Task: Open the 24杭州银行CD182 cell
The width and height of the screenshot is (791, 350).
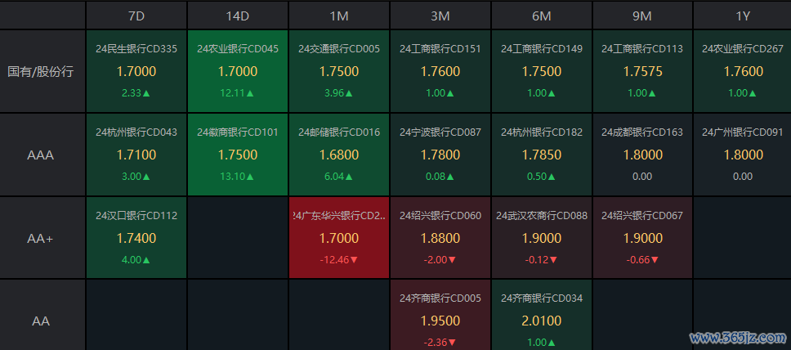Action: 541,155
